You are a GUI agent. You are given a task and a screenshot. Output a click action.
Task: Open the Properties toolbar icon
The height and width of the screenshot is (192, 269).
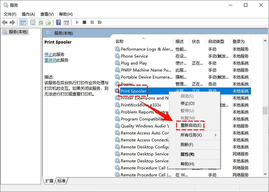click(33, 22)
